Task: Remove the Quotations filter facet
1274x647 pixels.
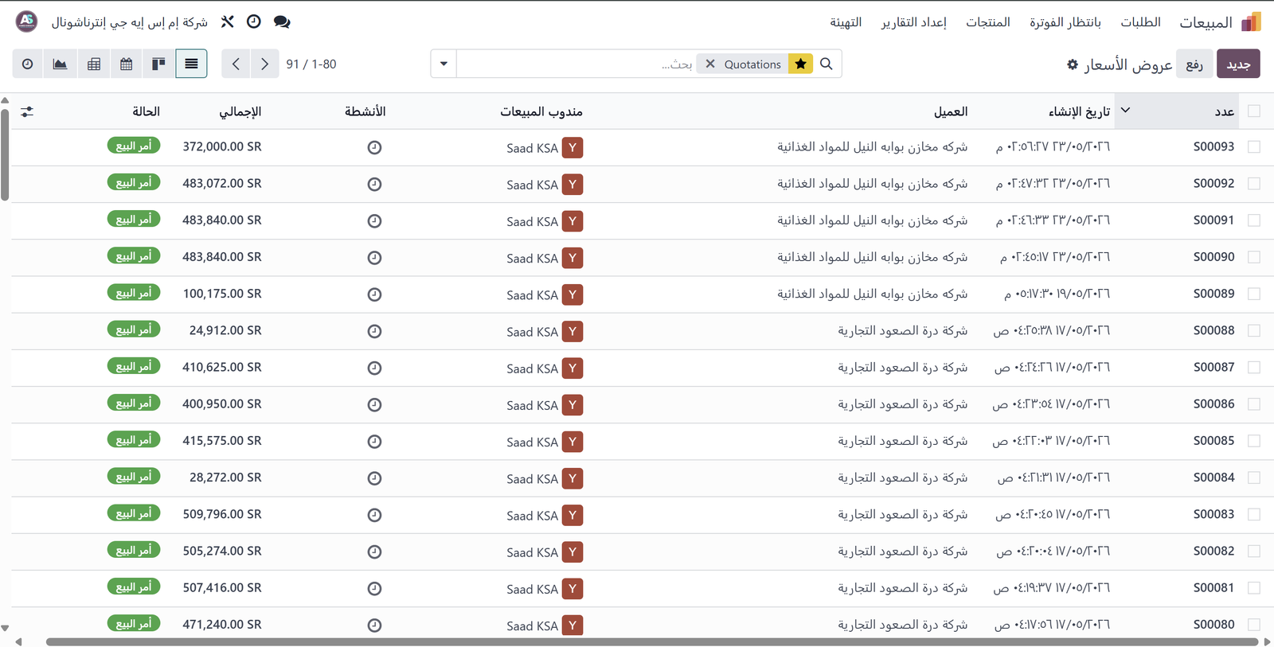Action: pos(710,64)
